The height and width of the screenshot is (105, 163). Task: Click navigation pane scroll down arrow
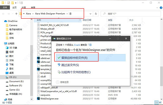click(x=32, y=99)
